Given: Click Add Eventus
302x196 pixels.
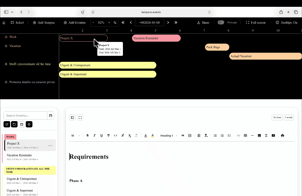Looking at the screenshot, I should pos(75,23).
